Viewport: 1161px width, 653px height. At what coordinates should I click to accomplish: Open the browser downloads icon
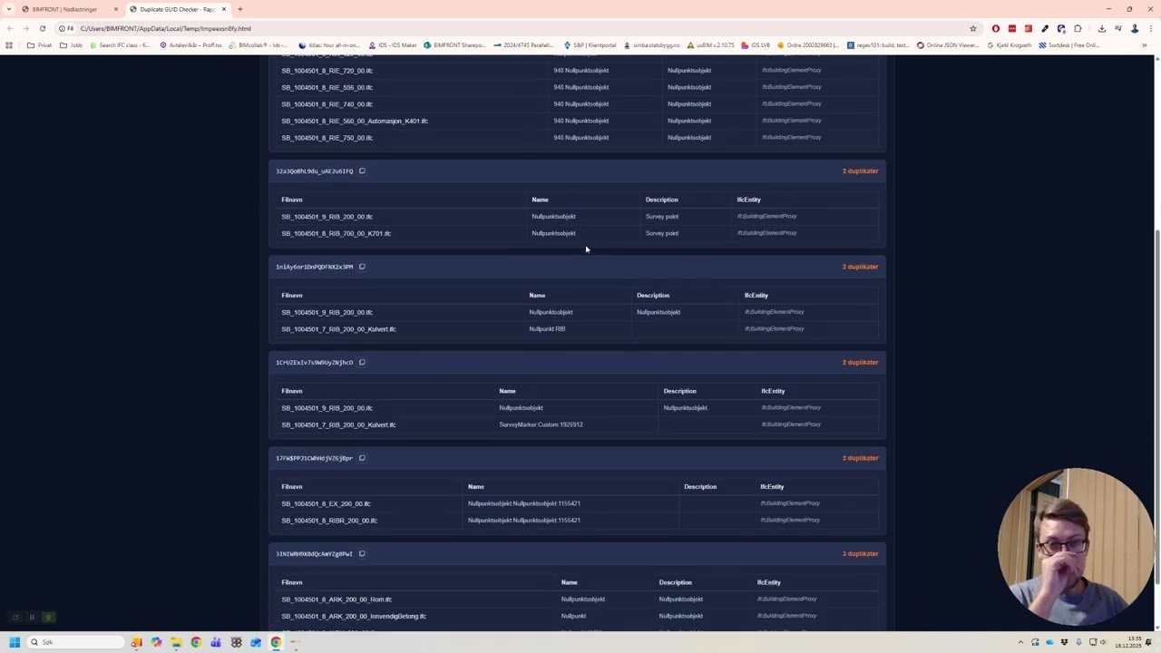[1102, 28]
